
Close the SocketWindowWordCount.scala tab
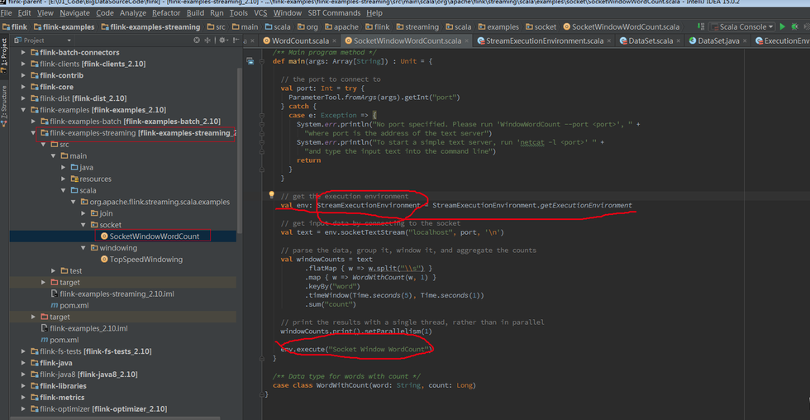466,41
